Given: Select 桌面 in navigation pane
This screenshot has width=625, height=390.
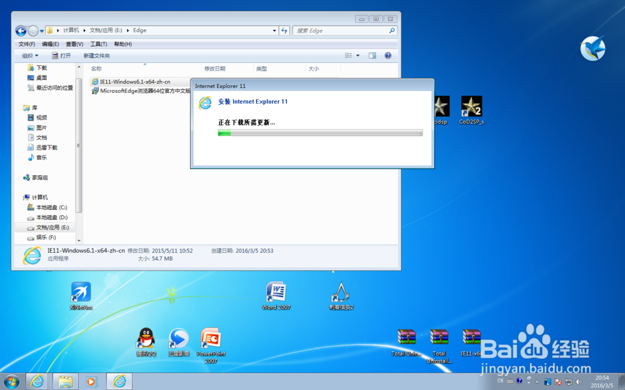Looking at the screenshot, I should pos(37,77).
